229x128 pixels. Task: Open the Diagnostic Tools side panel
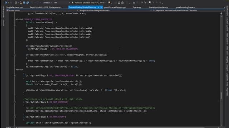pos(227,79)
